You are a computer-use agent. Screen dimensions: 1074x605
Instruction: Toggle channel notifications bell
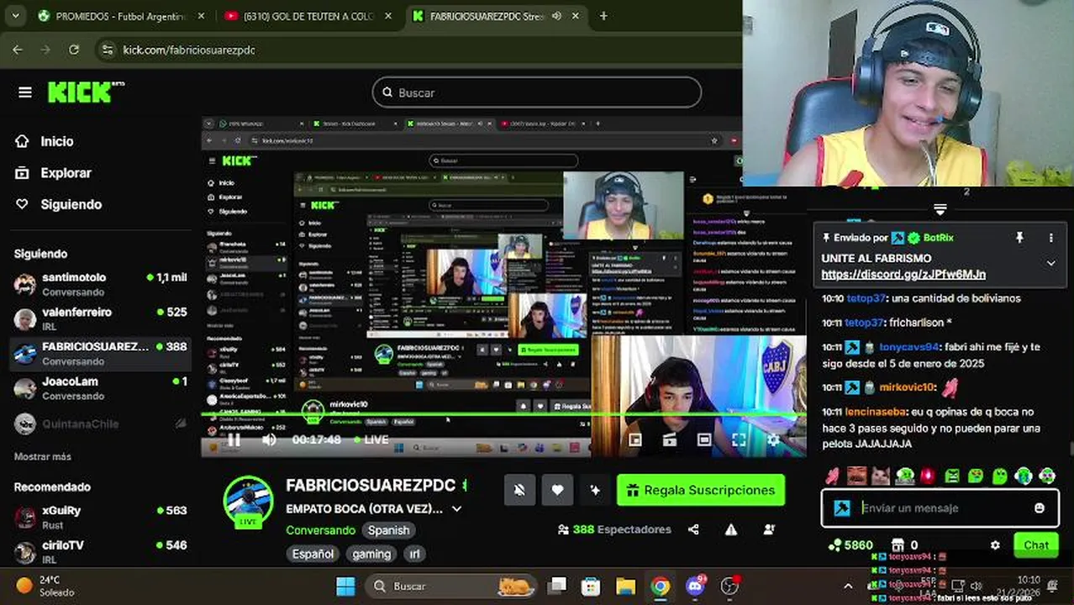519,490
